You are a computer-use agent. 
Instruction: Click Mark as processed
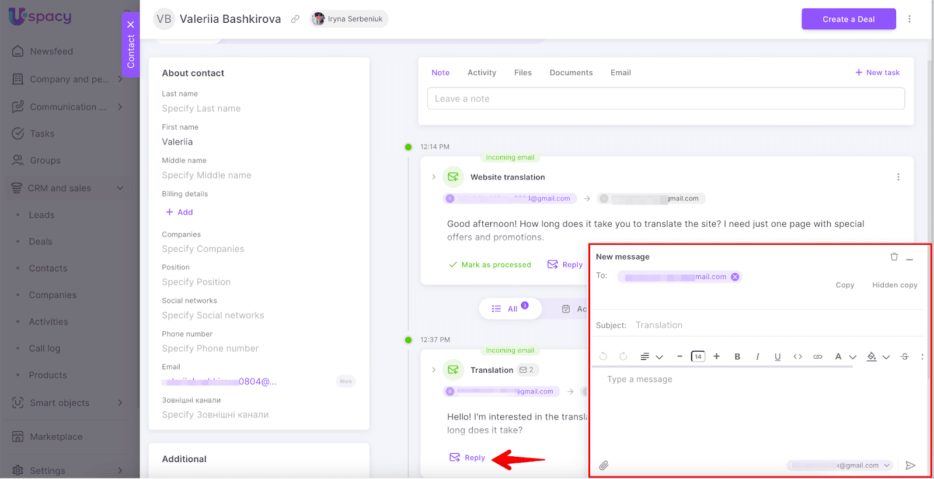click(490, 265)
